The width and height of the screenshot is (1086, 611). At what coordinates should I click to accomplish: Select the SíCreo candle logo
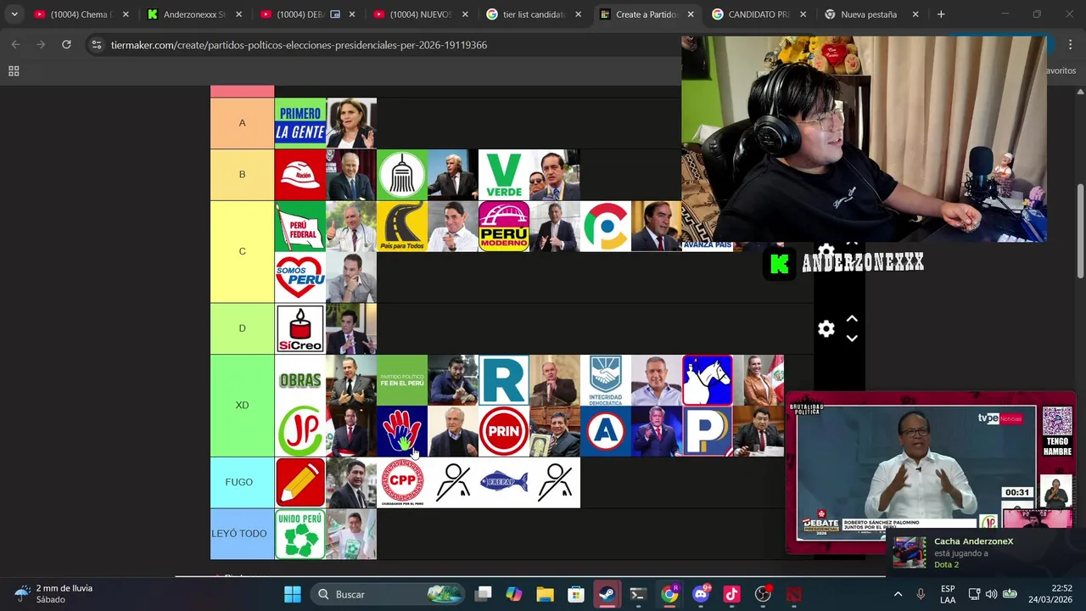[x=300, y=328]
